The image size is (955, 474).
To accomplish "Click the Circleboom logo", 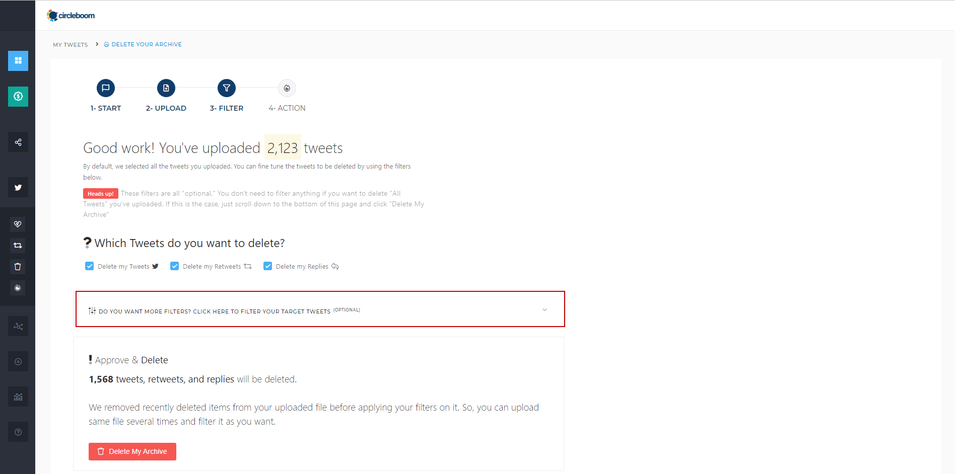I will tap(71, 15).
